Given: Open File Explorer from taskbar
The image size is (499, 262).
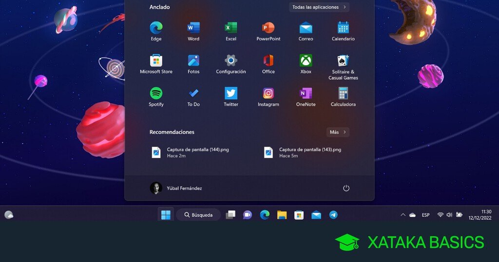Looking at the screenshot, I should [x=282, y=215].
